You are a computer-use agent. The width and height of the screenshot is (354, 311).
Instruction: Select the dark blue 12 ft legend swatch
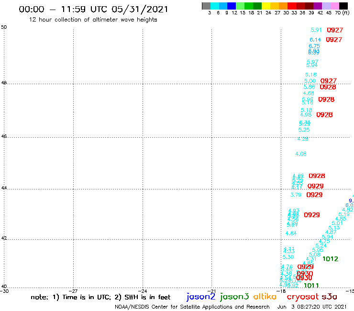click(232, 6)
